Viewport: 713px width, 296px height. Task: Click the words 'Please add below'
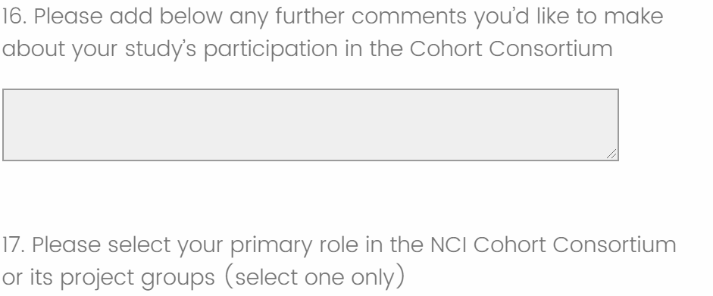coord(128,17)
